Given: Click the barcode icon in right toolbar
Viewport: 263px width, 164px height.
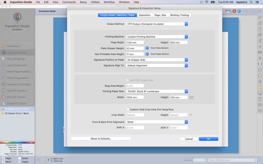Looking at the screenshot, I should click(x=260, y=52).
